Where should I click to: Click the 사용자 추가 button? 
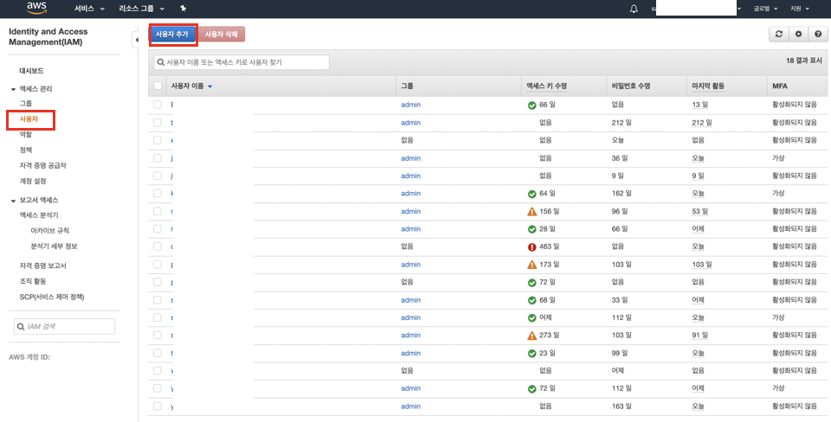pyautogui.click(x=171, y=34)
